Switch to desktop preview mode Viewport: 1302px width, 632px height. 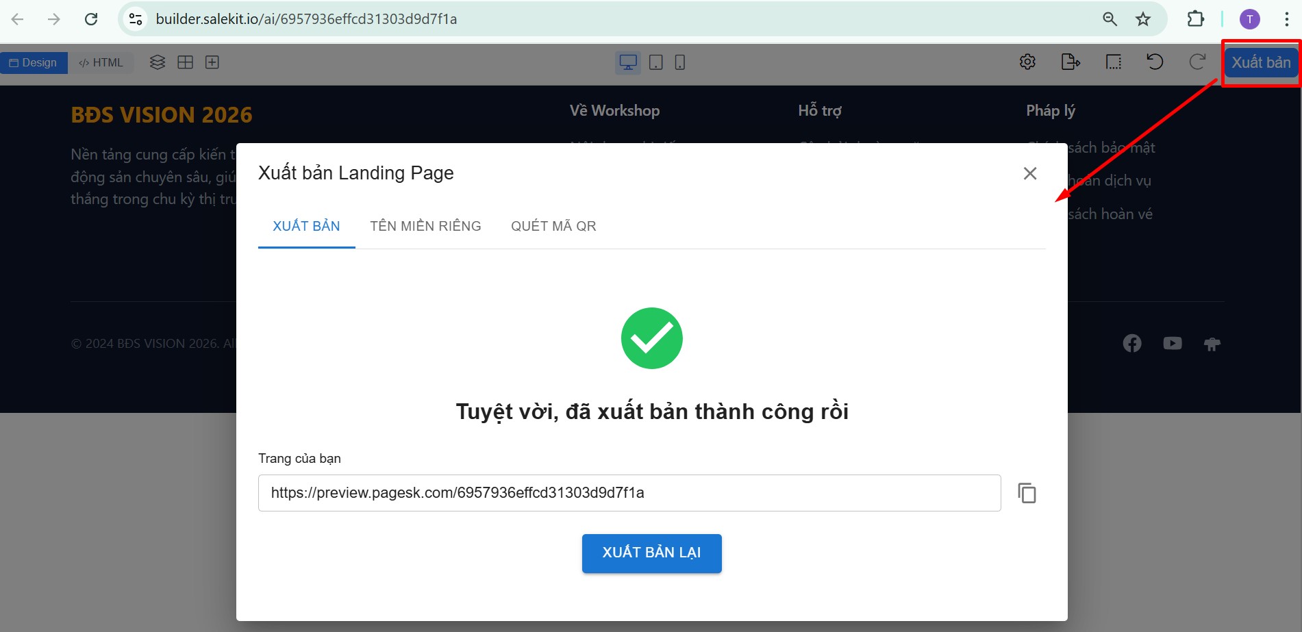628,63
